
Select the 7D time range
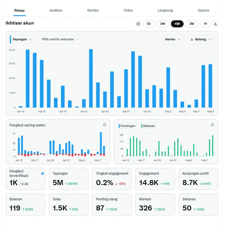click(149, 24)
